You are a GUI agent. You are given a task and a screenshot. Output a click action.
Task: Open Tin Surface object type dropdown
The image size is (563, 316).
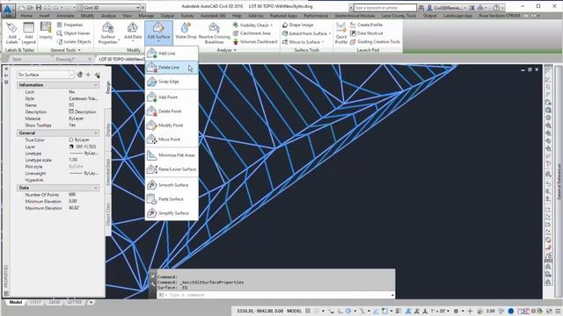tap(45, 75)
